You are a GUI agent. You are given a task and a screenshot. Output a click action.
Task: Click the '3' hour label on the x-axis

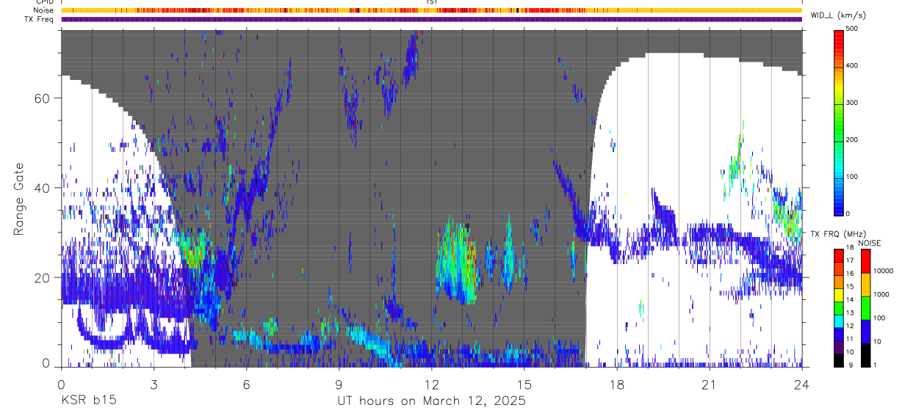[x=154, y=383]
